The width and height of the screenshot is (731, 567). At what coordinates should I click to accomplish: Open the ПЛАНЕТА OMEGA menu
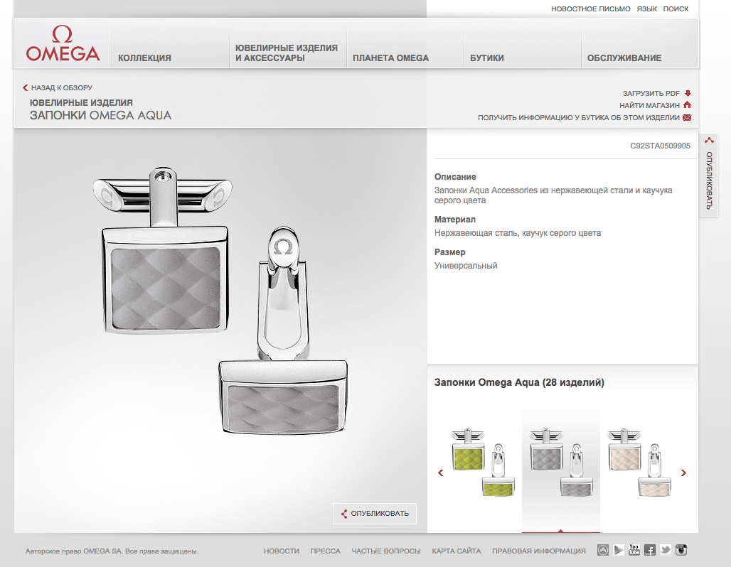tap(391, 58)
